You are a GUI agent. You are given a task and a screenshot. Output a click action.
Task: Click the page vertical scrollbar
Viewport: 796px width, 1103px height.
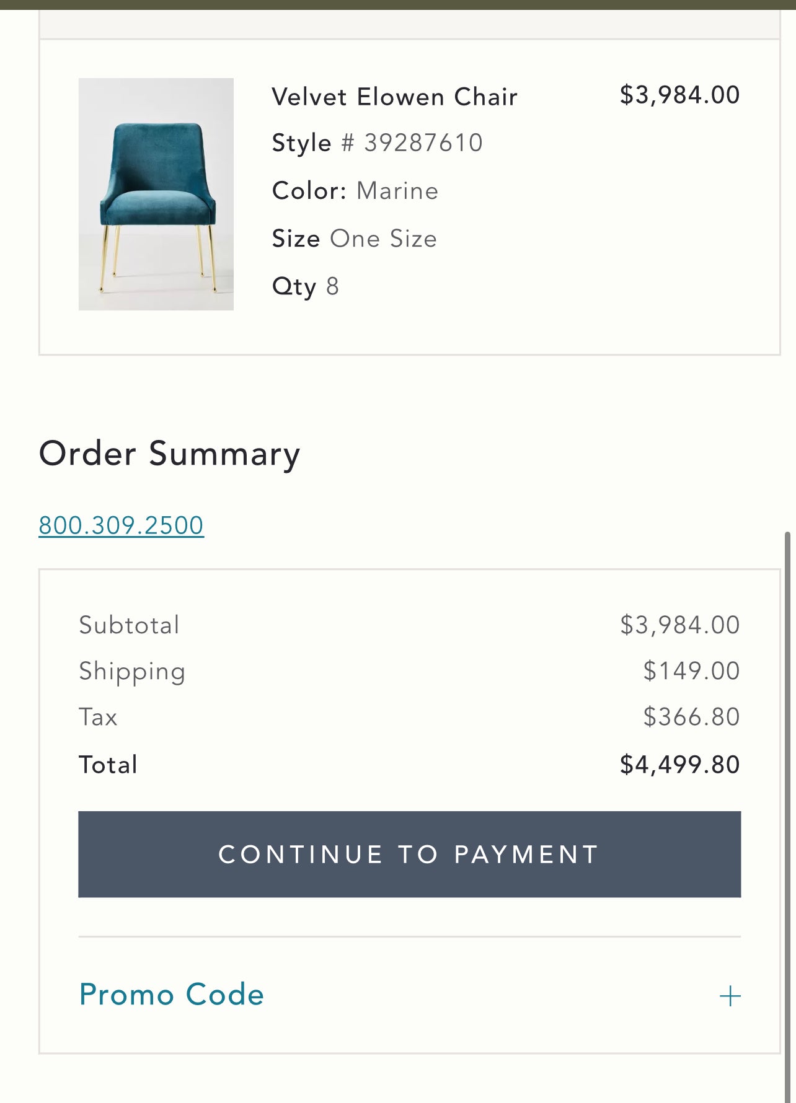coord(787,806)
